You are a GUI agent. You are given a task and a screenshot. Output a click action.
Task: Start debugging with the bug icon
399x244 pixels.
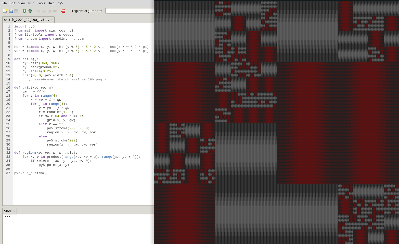30,11
